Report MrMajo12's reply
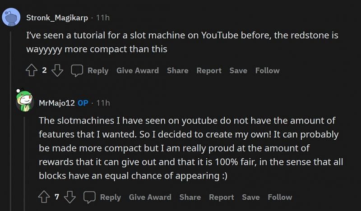This screenshot has width=361, height=211. tap(222, 197)
